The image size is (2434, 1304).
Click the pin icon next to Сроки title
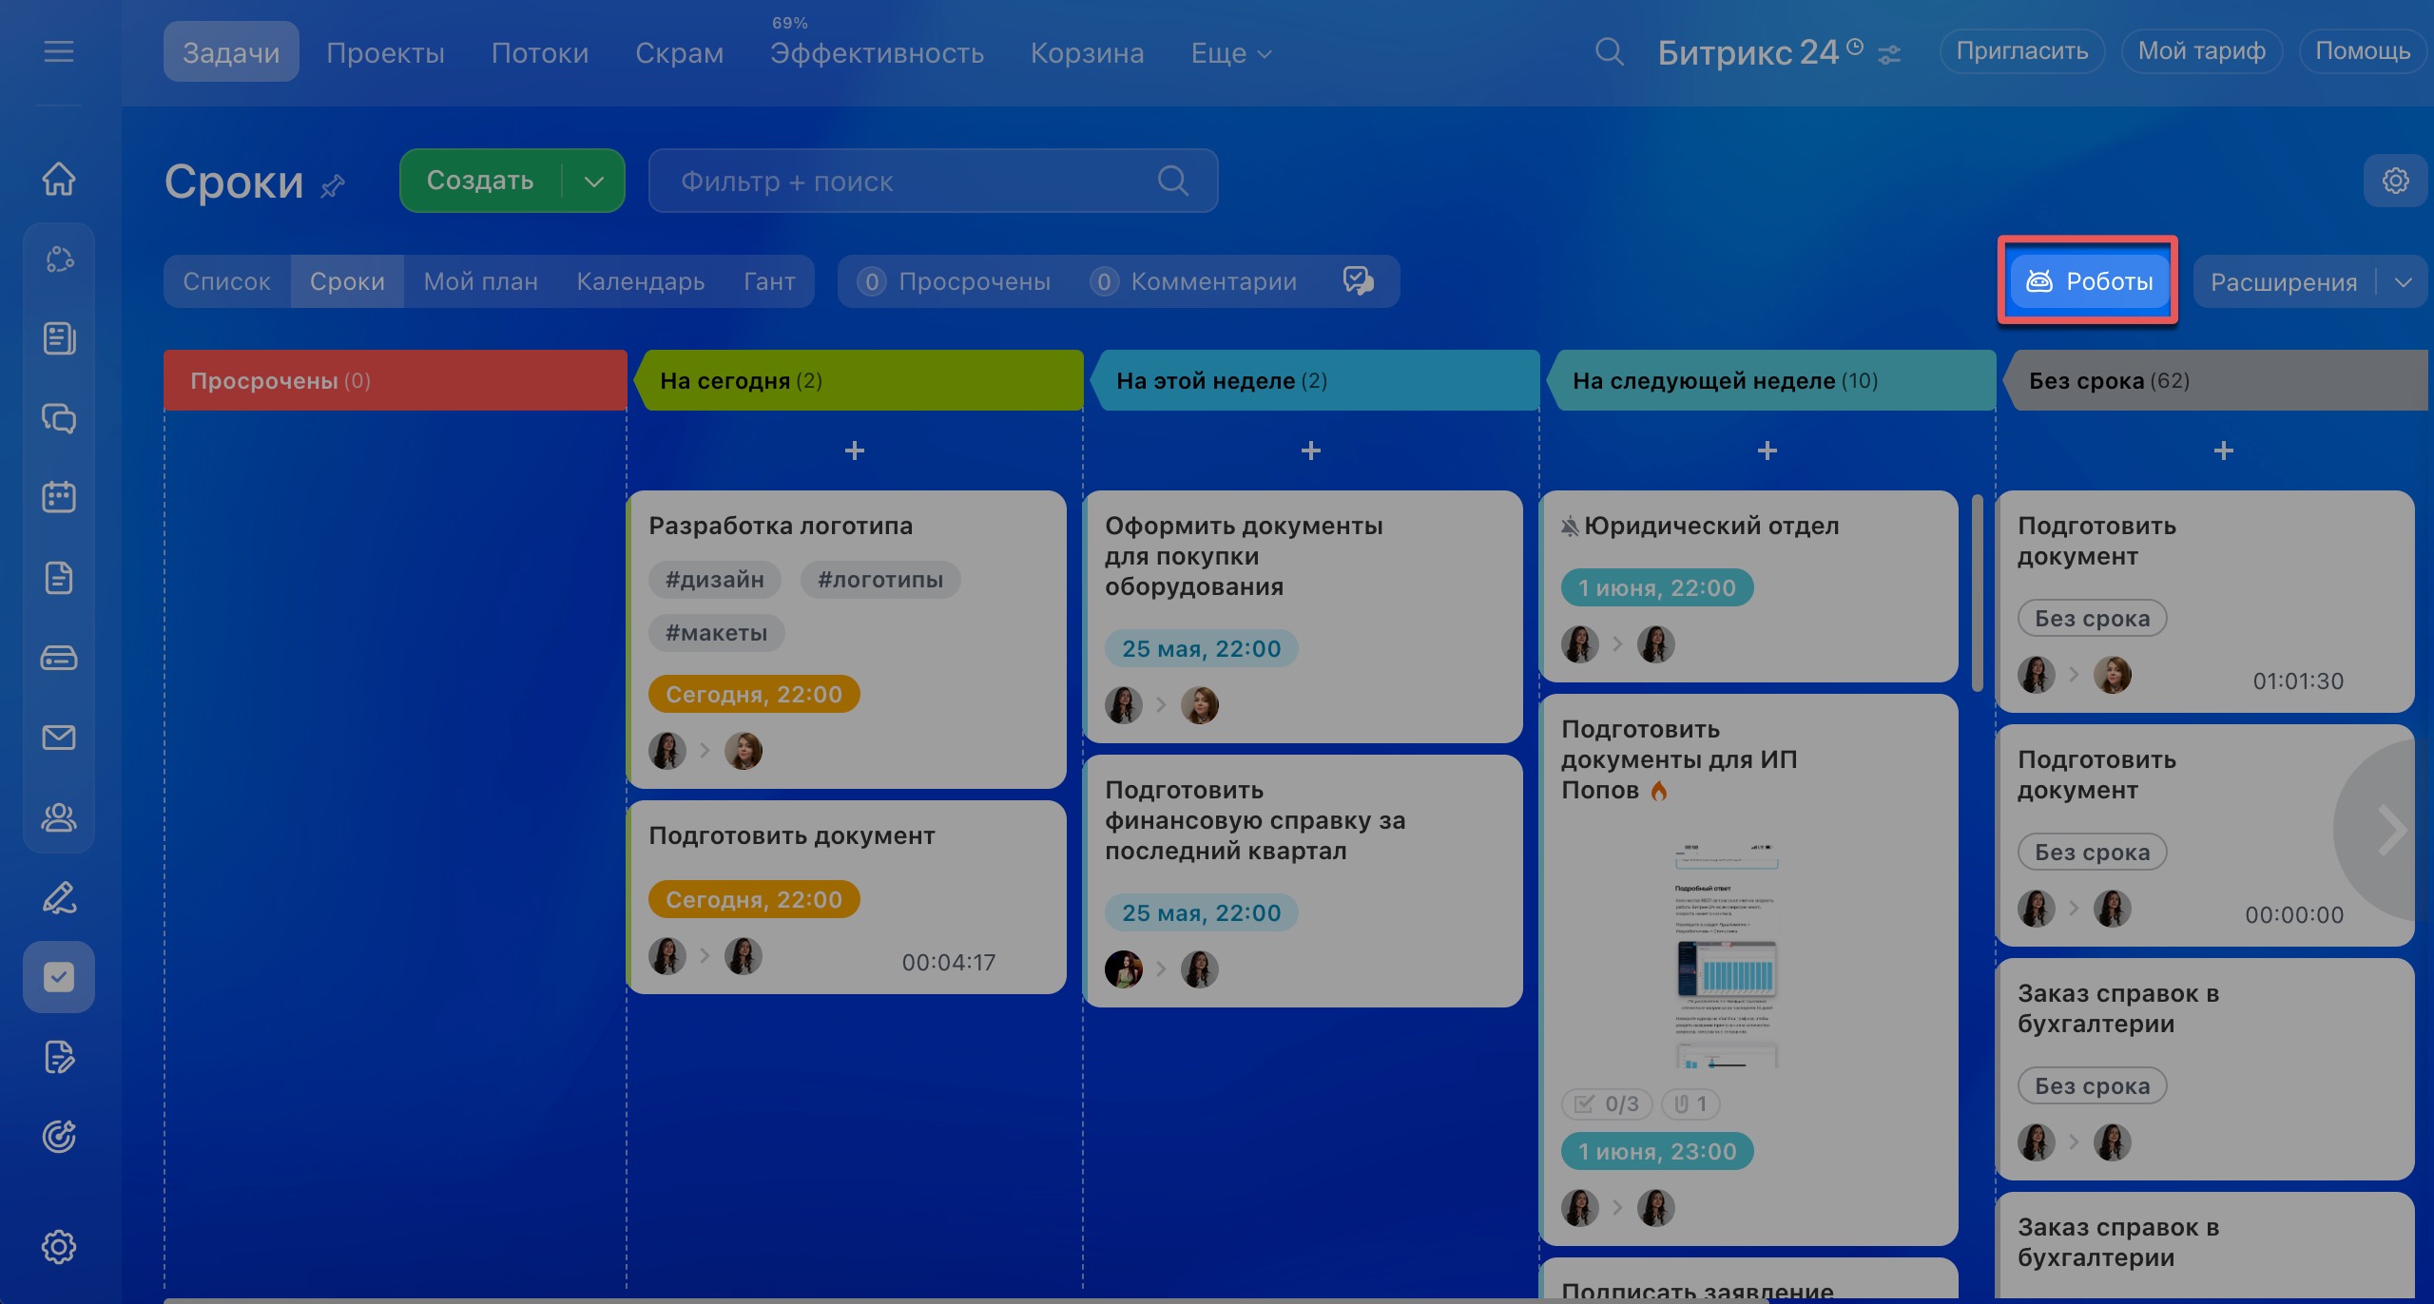pos(333,185)
